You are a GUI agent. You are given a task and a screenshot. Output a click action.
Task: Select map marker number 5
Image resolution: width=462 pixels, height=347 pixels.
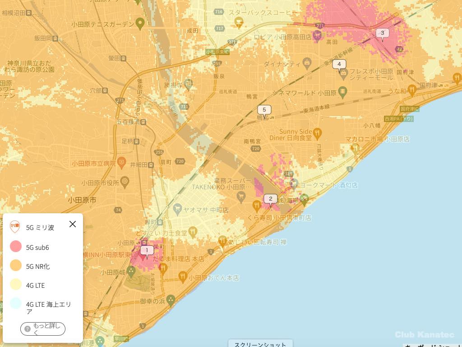click(264, 110)
